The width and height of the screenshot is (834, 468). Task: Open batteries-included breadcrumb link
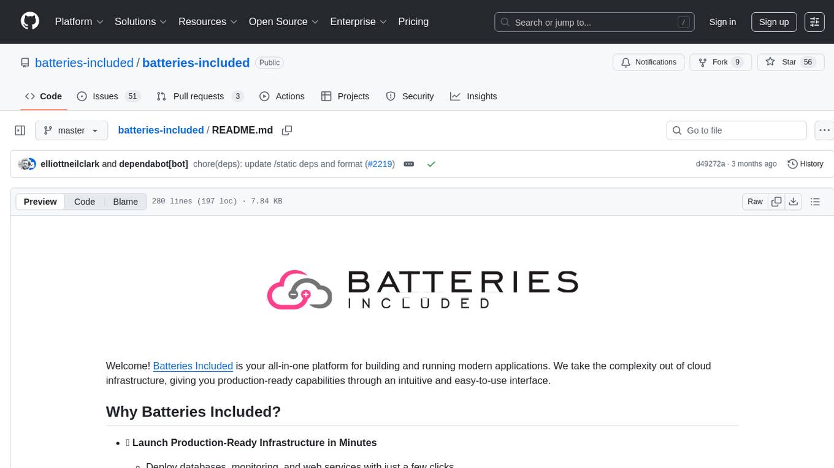tap(161, 130)
